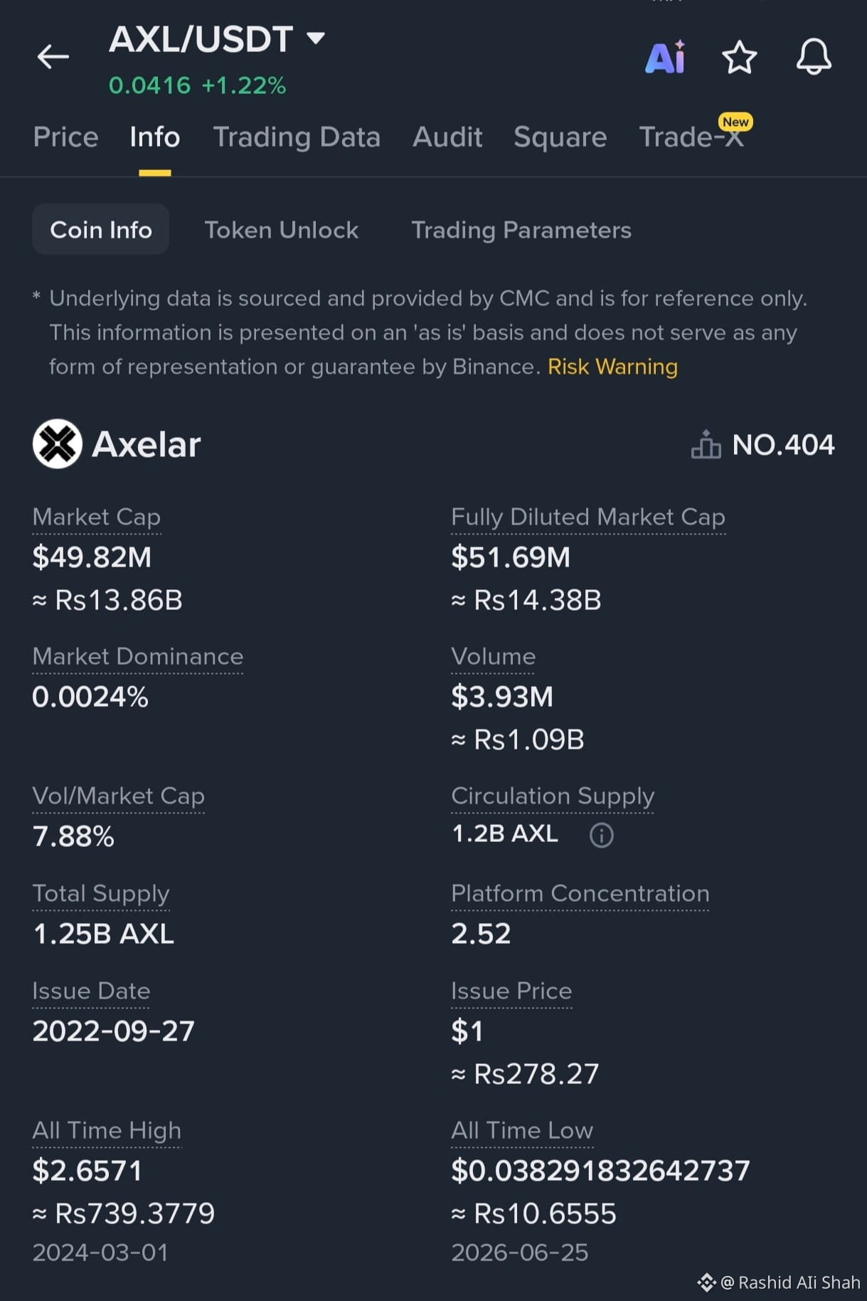867x1301 pixels.
Task: Open price alert bell icon
Action: 814,57
